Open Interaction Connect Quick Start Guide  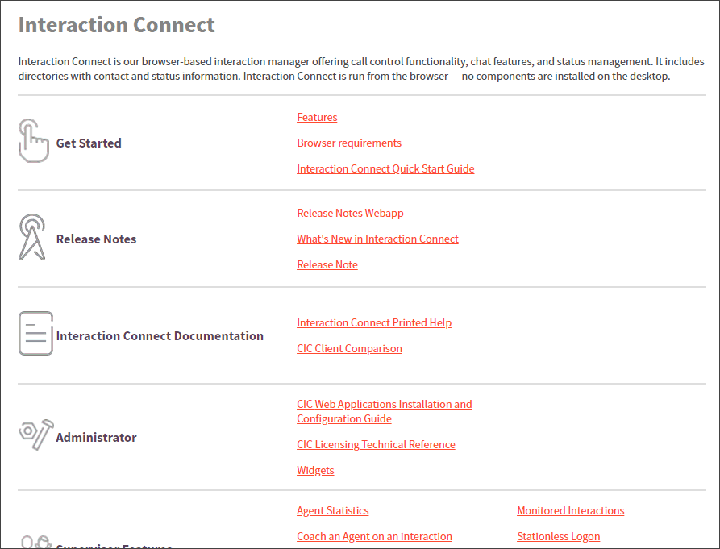[385, 169]
